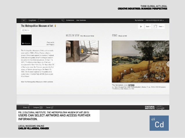The image size is (185, 138).
Task: Click The Metropolitan Museum of Art page title
Action: tap(37, 26)
